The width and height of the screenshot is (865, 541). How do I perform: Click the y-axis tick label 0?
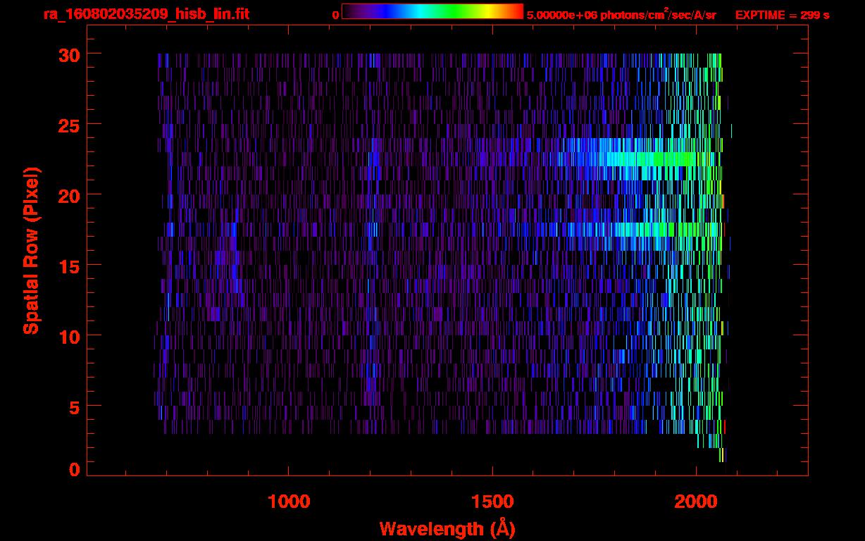[74, 470]
